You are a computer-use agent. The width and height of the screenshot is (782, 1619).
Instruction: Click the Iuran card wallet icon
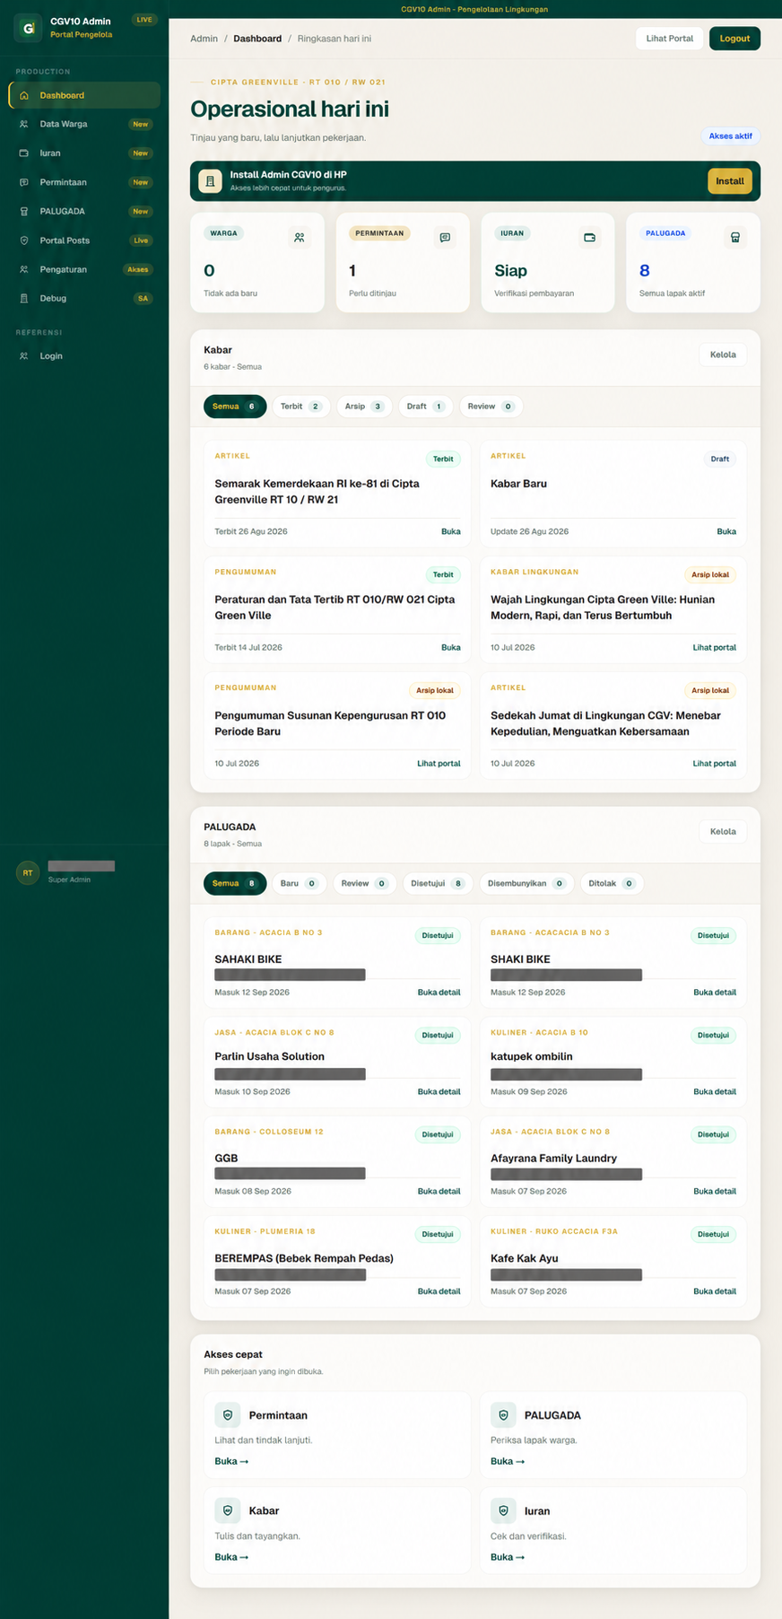pos(590,238)
